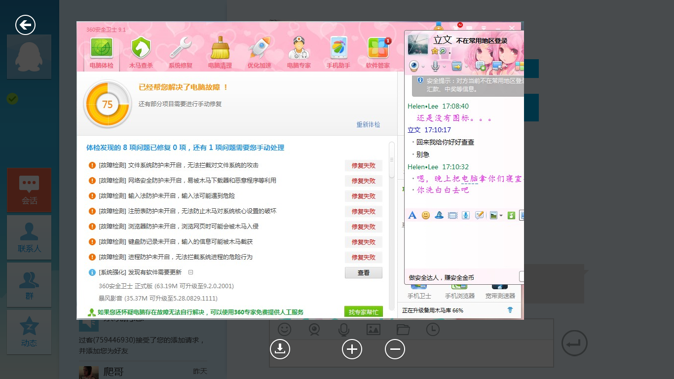Open the emoji smiley picker icon
The image size is (674, 379).
[426, 215]
